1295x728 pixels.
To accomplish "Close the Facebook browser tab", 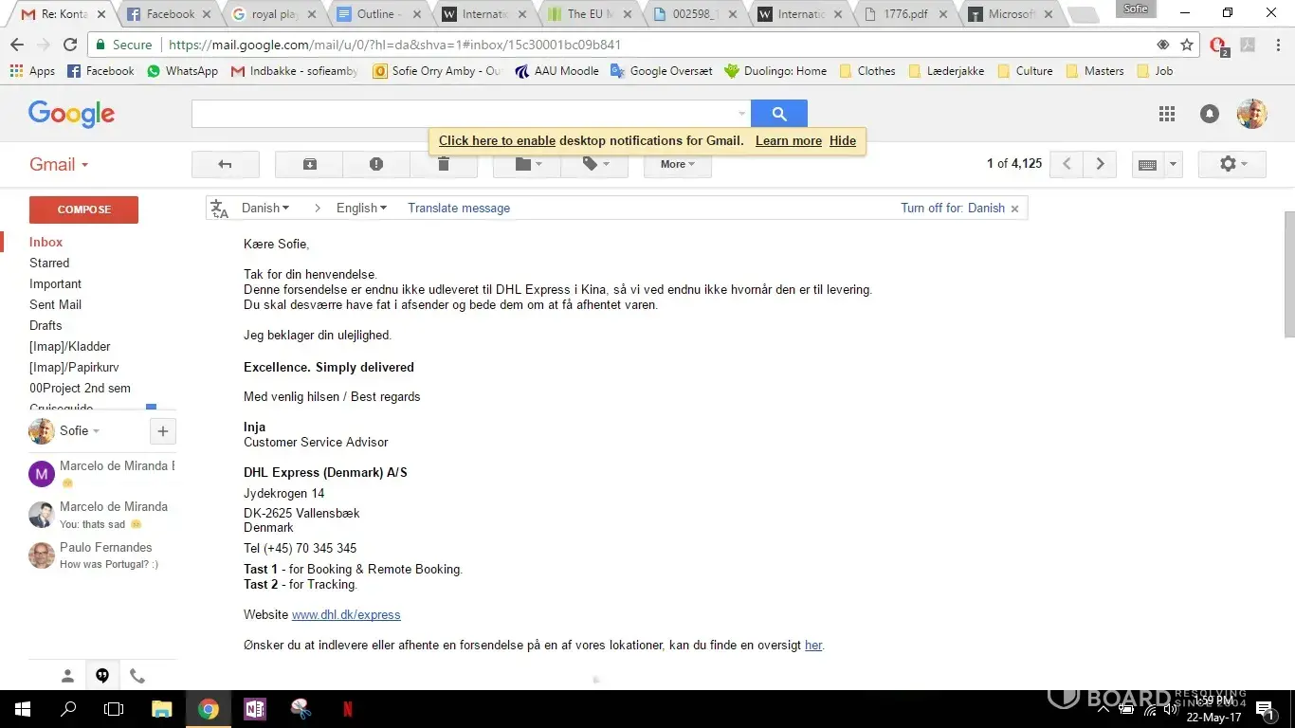I will pyautogui.click(x=206, y=14).
